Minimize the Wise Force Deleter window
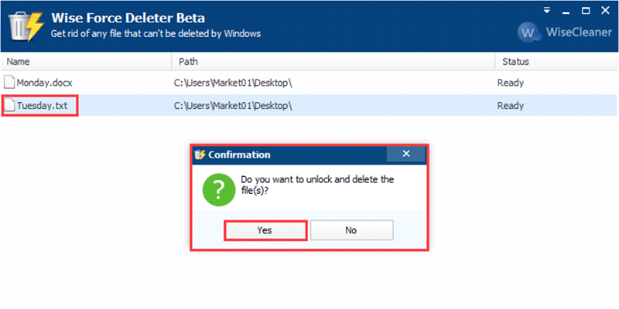The image size is (619, 309). pyautogui.click(x=565, y=12)
